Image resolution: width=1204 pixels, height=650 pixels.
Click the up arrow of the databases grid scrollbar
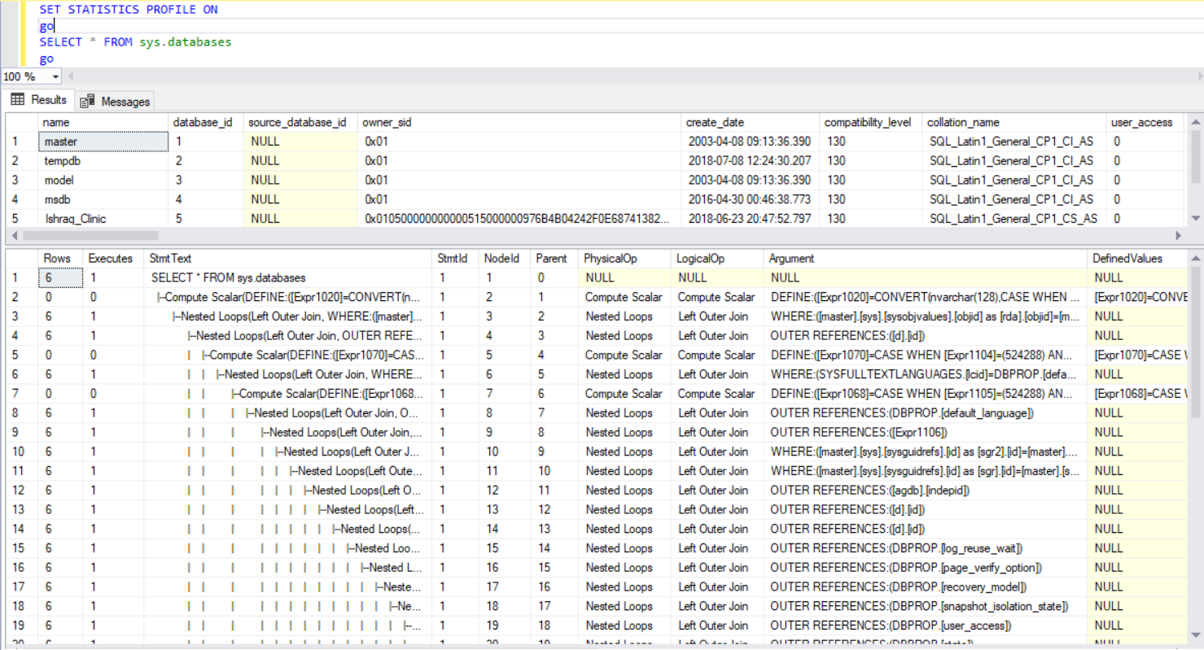(x=1195, y=123)
